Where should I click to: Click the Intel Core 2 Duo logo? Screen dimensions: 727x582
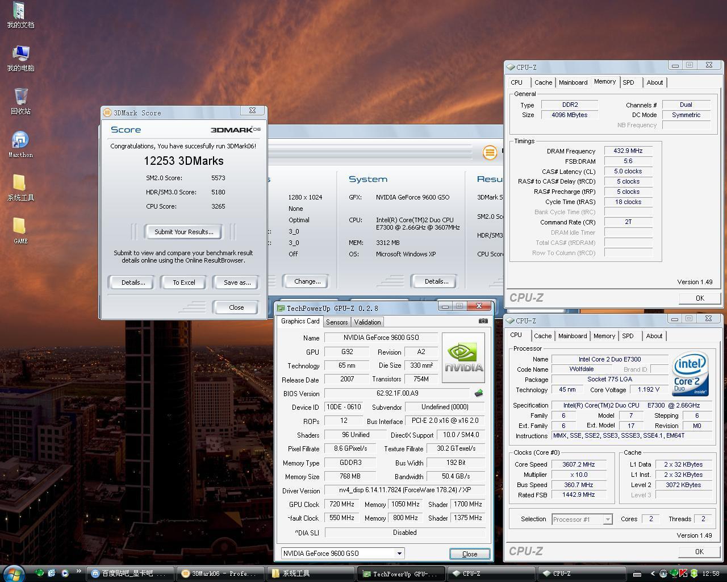point(690,374)
